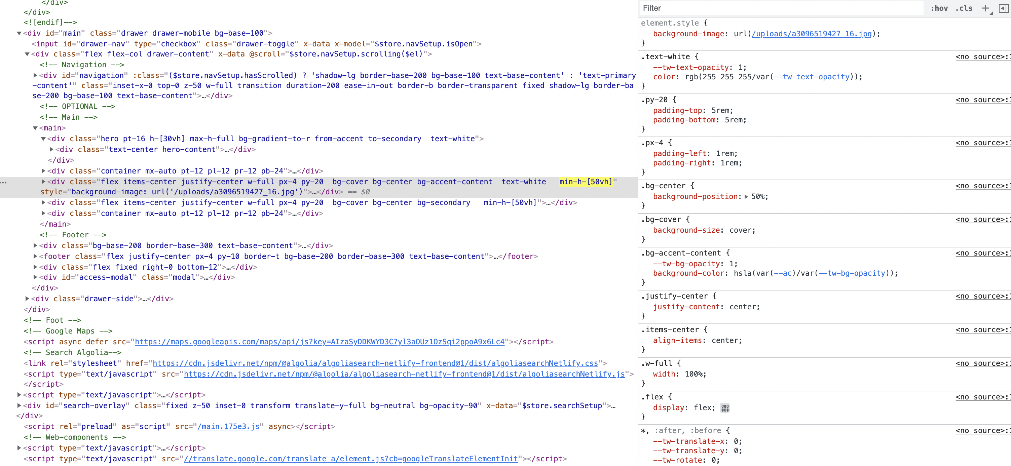
Task: Open the node actions ellipsis beside selected row
Action: (4, 182)
